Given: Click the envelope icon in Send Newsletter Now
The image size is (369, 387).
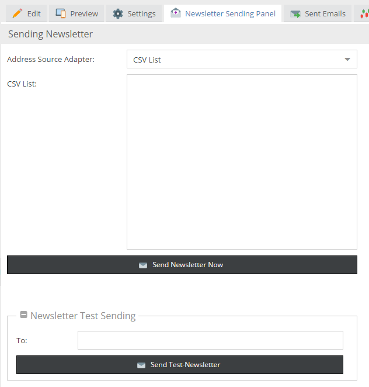Looking at the screenshot, I should point(143,265).
